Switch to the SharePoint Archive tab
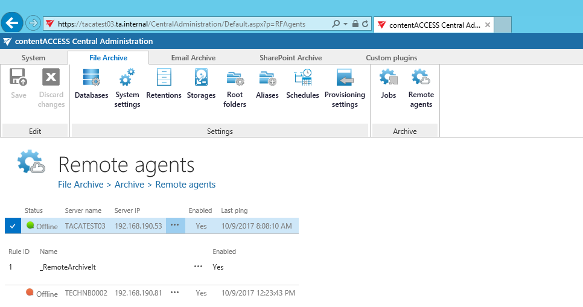The image size is (583, 307). (290, 58)
